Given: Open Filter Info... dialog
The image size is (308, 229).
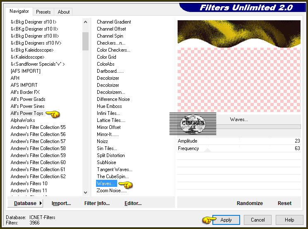Looking at the screenshot, I should pyautogui.click(x=97, y=203).
